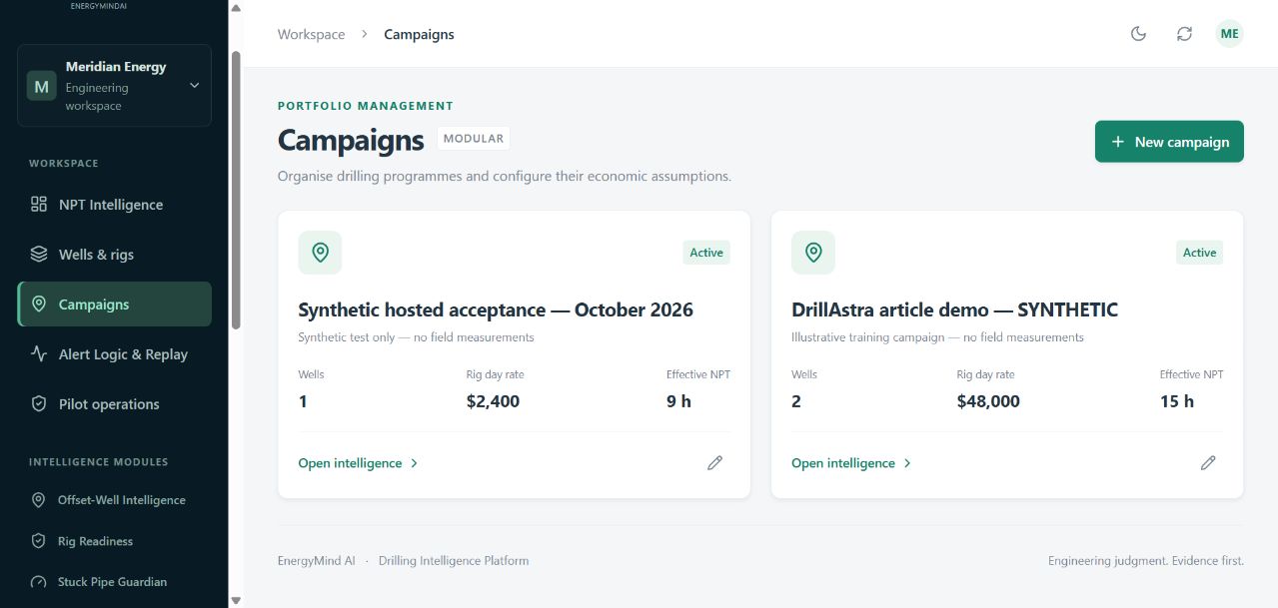Click the Pilot operations shield icon
Screen dimensions: 1278x608
click(x=39, y=404)
